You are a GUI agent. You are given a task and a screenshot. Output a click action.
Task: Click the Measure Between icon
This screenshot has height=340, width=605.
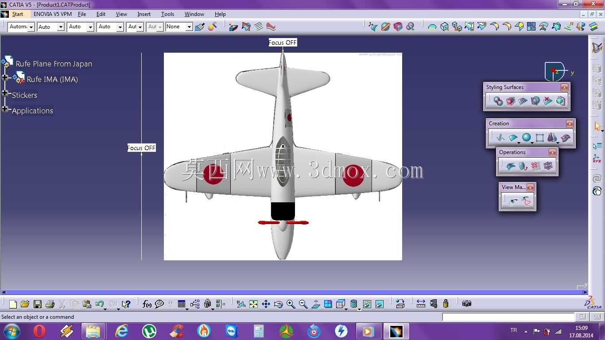421,304
